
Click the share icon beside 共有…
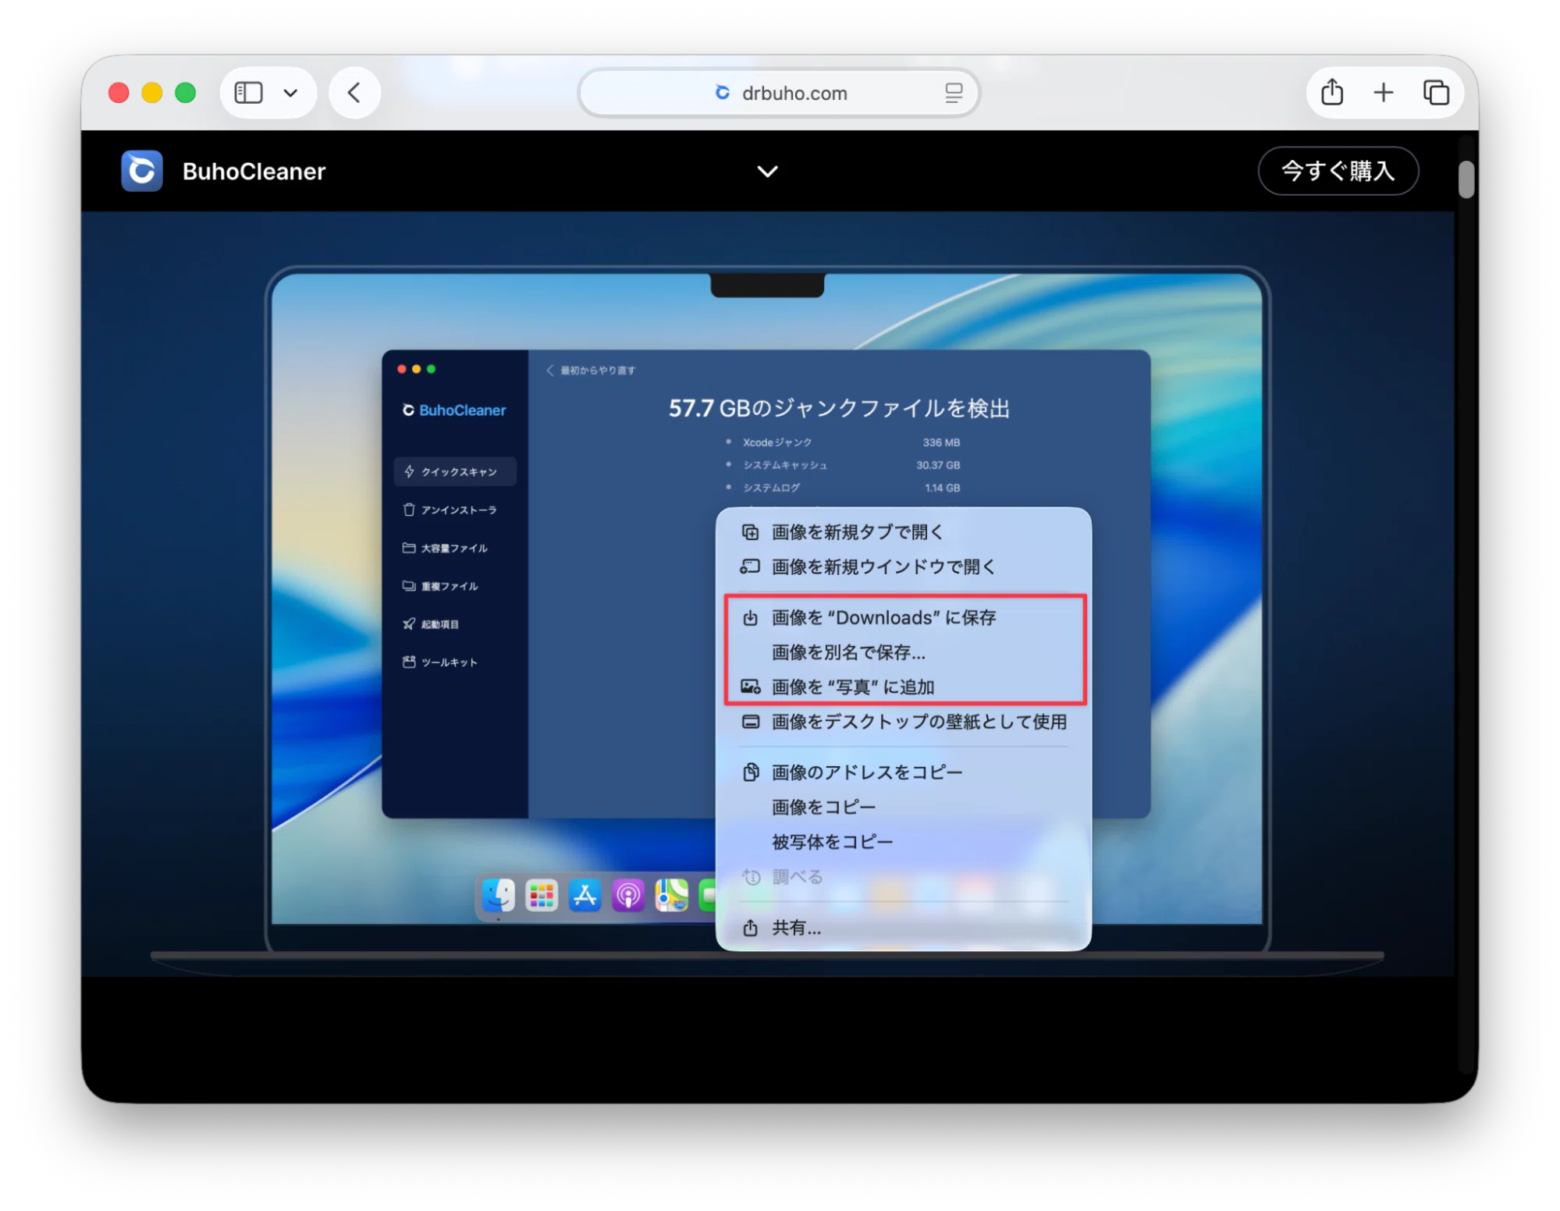tap(750, 928)
